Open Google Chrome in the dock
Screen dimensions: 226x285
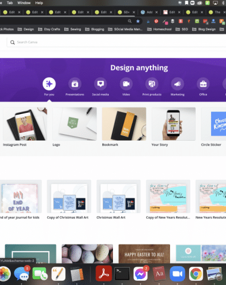pyautogui.click(x=196, y=274)
